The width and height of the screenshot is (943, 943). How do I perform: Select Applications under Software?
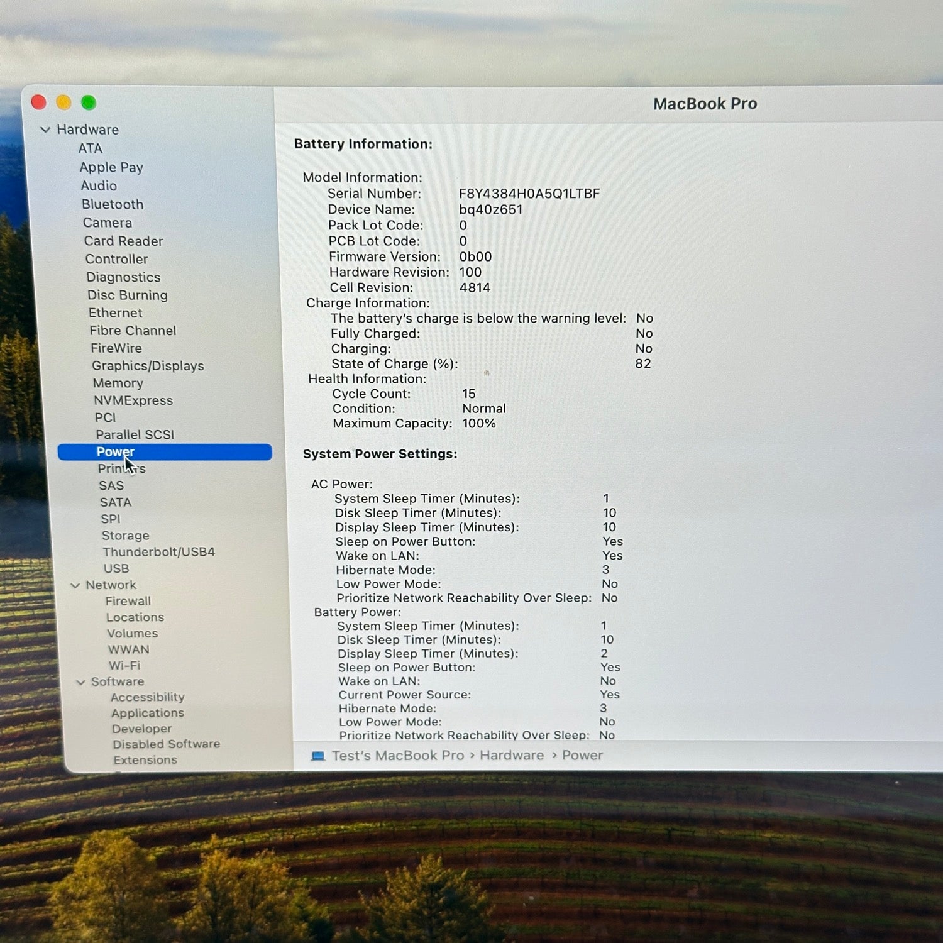tap(148, 713)
